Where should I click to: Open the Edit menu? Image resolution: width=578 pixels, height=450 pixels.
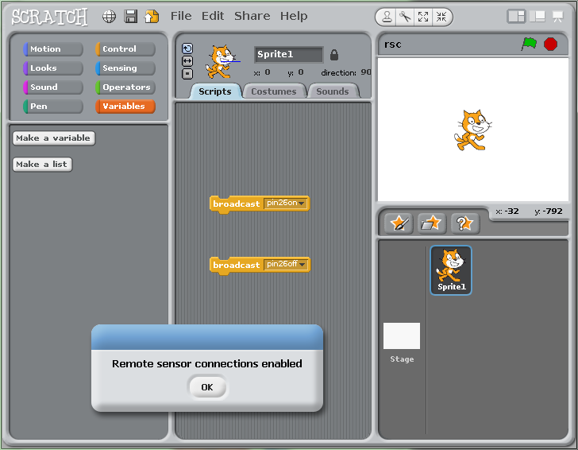click(213, 16)
